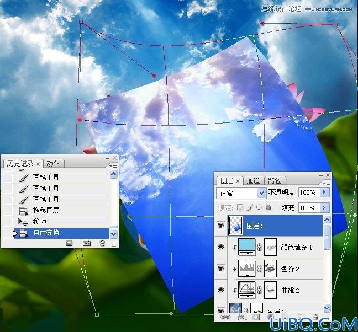Click layers panel scroll down arrow

click(x=327, y=308)
